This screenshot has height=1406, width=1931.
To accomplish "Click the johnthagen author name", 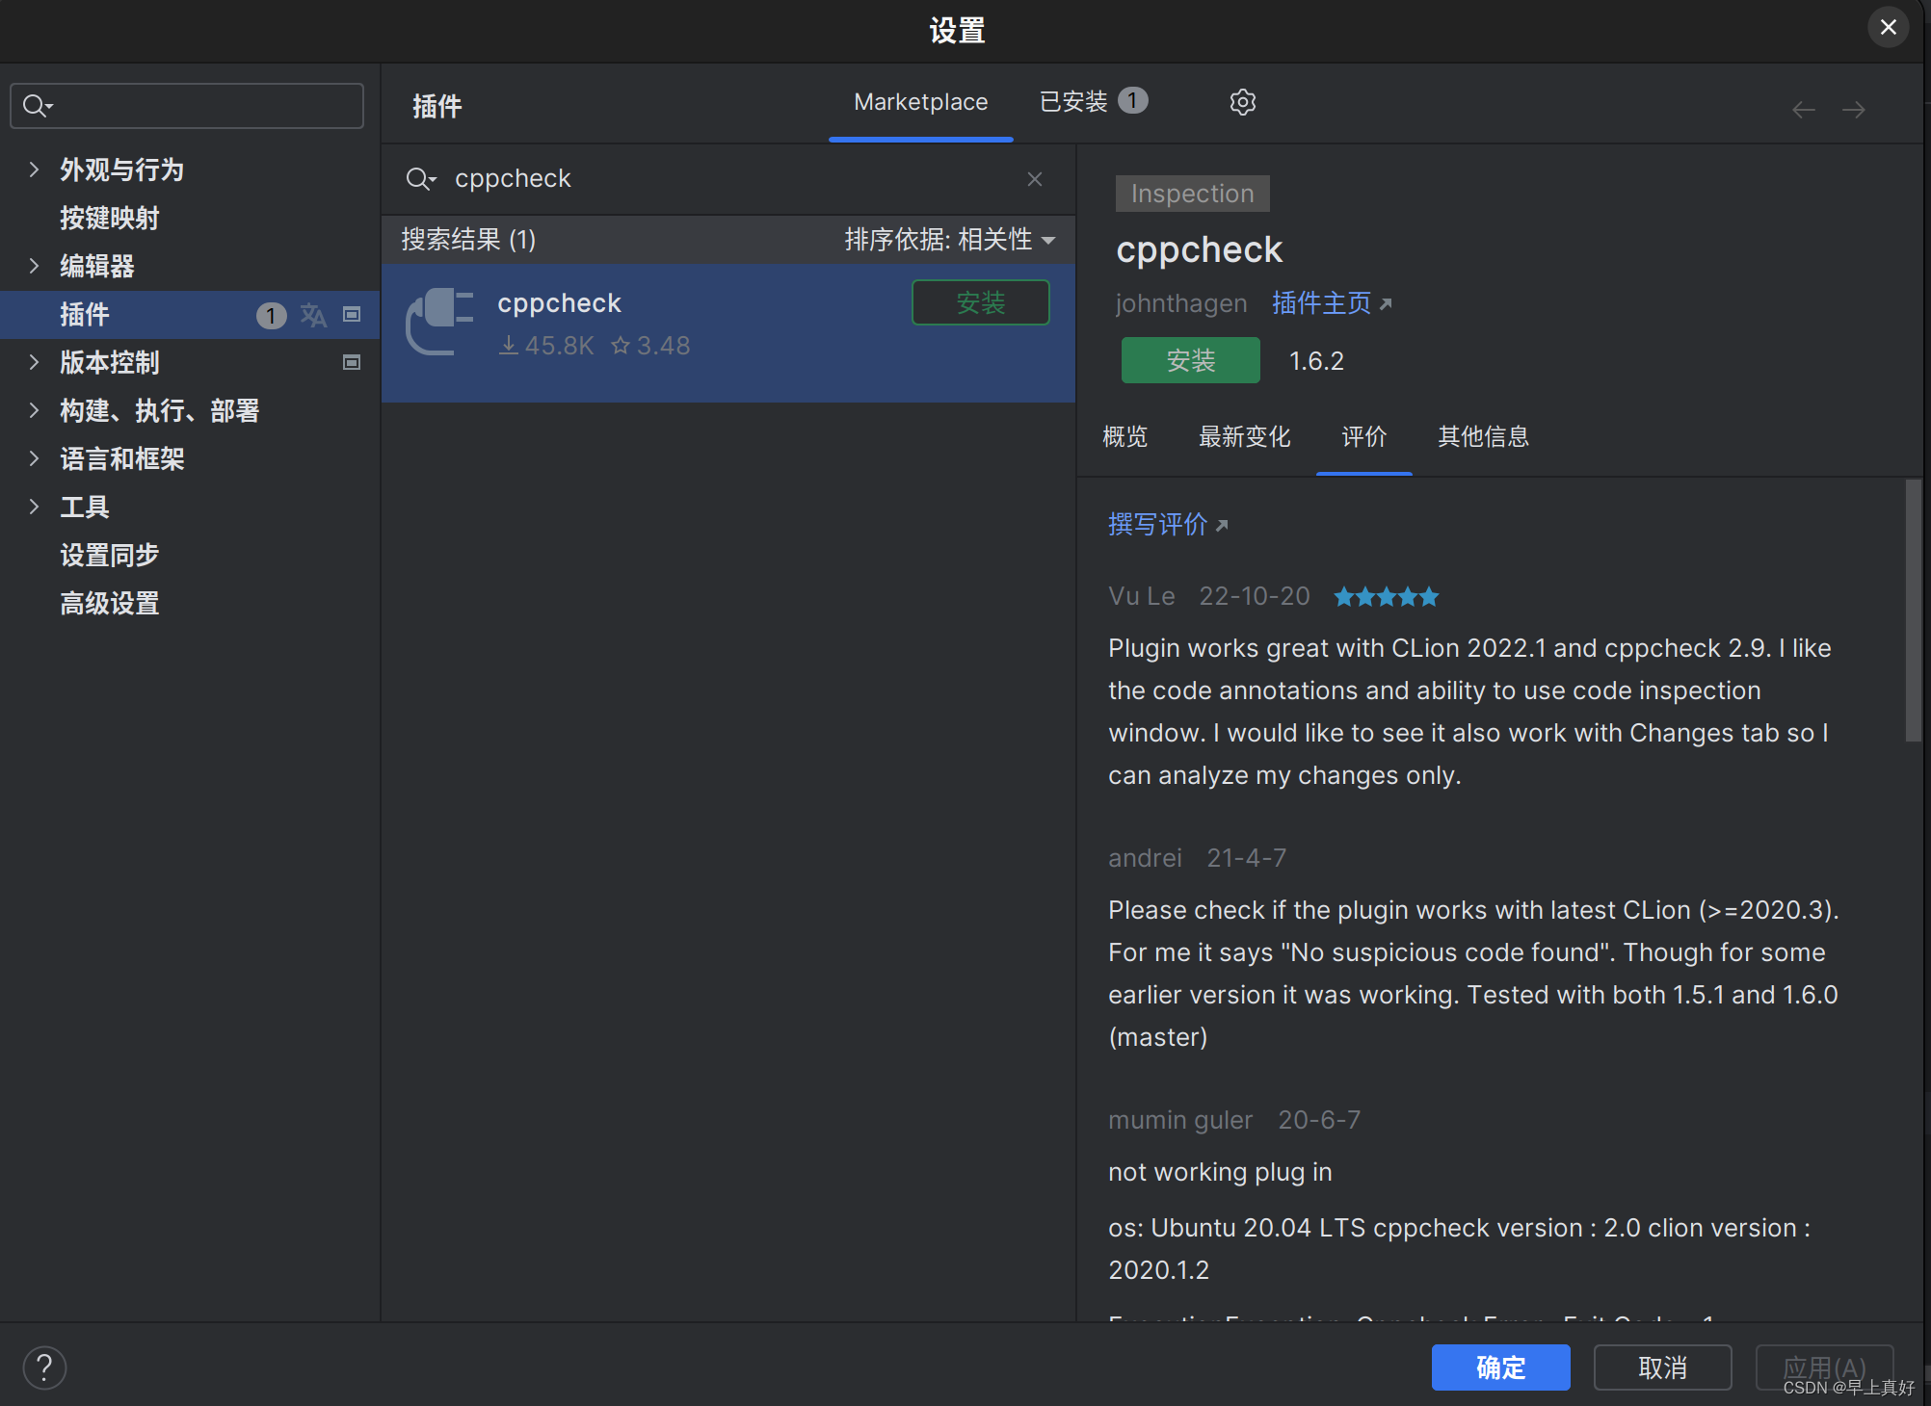I will point(1181,303).
